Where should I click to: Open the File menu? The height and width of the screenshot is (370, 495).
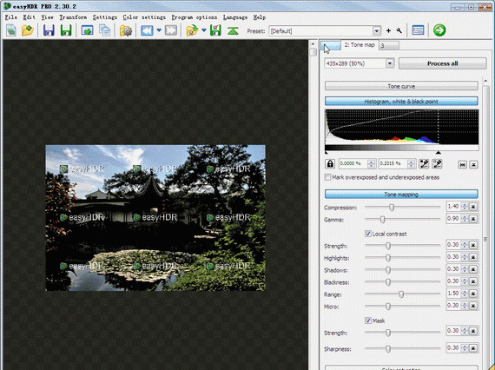point(11,17)
